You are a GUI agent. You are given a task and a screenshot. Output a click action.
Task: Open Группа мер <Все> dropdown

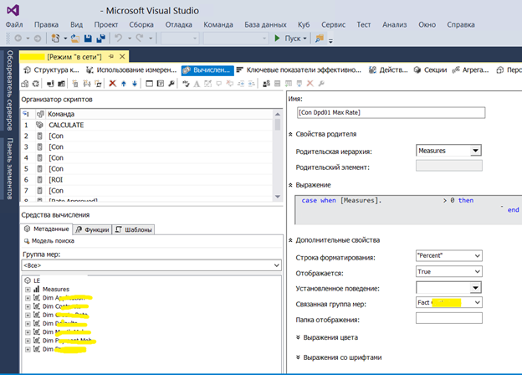click(276, 265)
